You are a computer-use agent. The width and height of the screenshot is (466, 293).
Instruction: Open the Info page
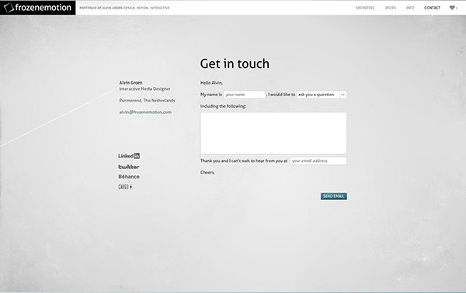(410, 8)
